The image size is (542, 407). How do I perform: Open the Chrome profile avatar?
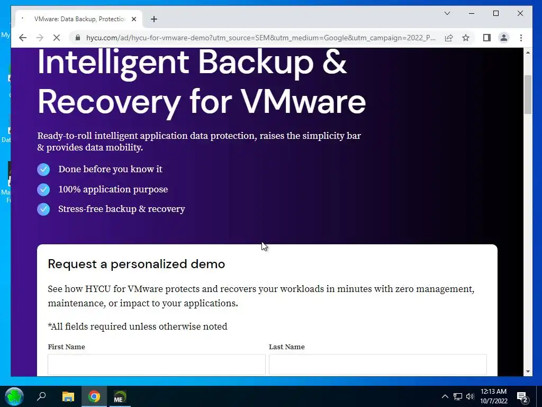pyautogui.click(x=504, y=38)
